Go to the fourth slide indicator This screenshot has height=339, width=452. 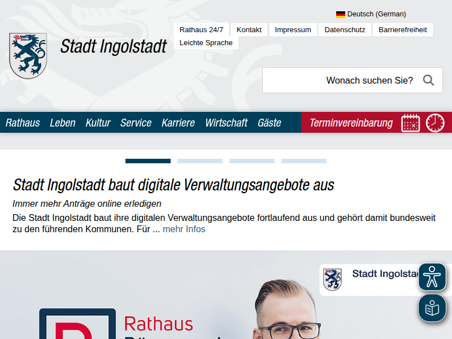click(304, 161)
